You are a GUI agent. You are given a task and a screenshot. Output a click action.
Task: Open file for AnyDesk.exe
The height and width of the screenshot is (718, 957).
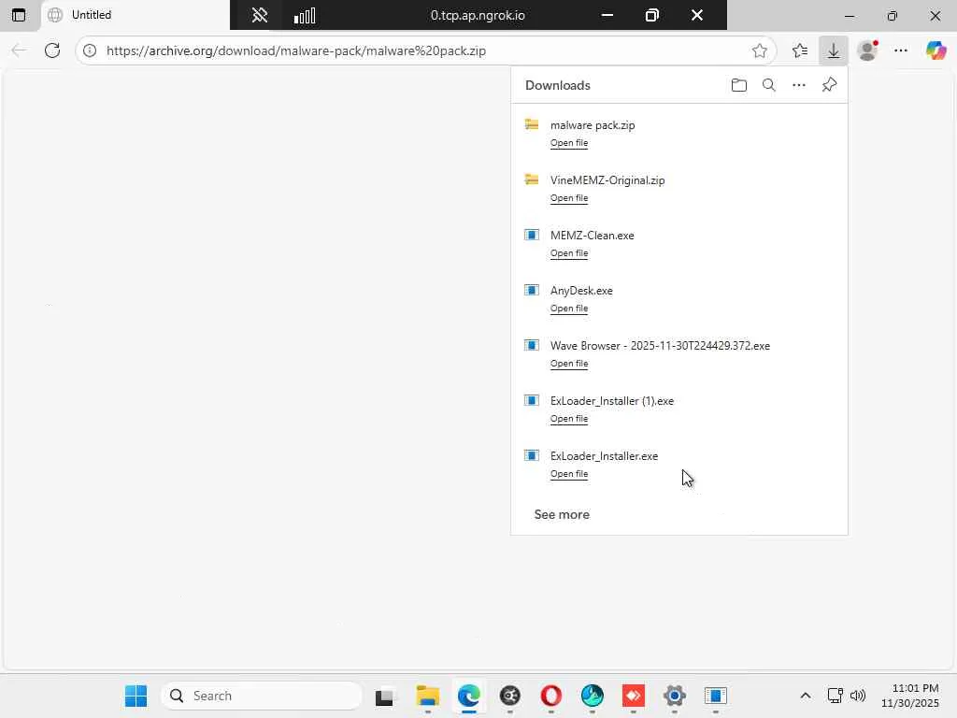(x=569, y=309)
